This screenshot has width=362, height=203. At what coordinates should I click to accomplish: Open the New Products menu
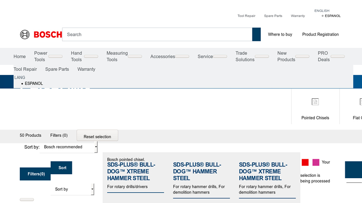[x=286, y=56]
